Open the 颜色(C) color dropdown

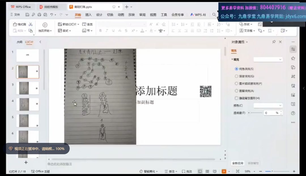(x=268, y=106)
